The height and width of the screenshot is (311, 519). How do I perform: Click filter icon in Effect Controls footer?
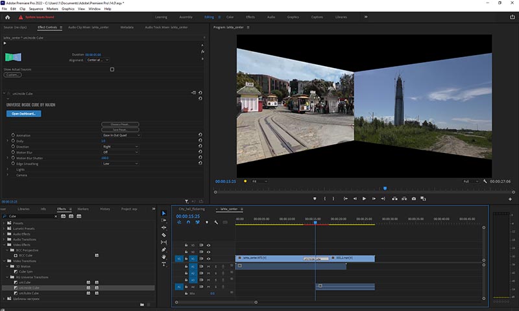(x=187, y=202)
